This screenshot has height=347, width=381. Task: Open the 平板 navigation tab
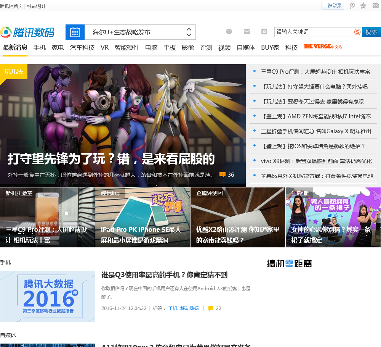click(170, 48)
